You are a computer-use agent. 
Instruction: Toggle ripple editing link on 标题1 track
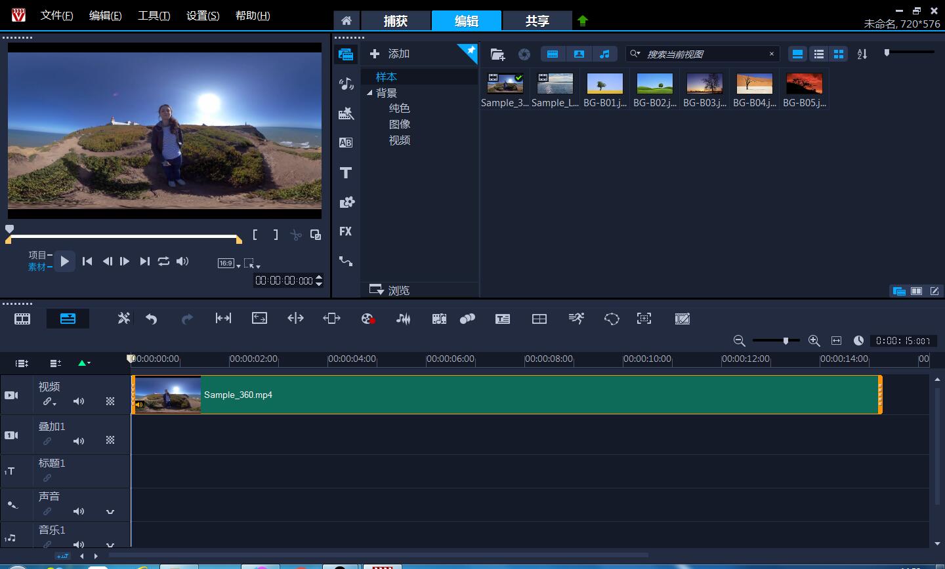pos(47,478)
